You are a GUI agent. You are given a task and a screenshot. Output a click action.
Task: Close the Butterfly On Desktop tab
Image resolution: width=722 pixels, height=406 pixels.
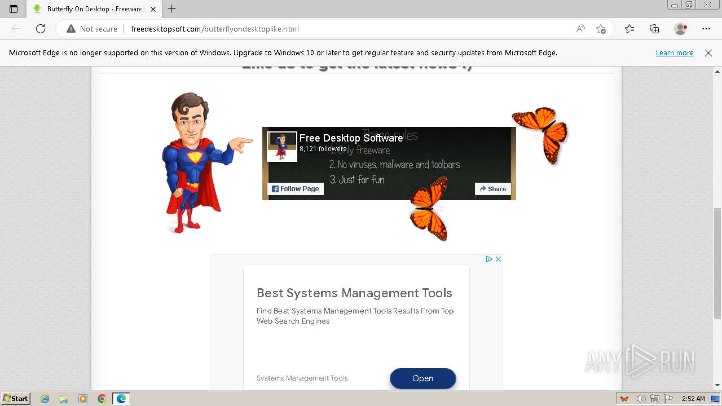pos(153,9)
